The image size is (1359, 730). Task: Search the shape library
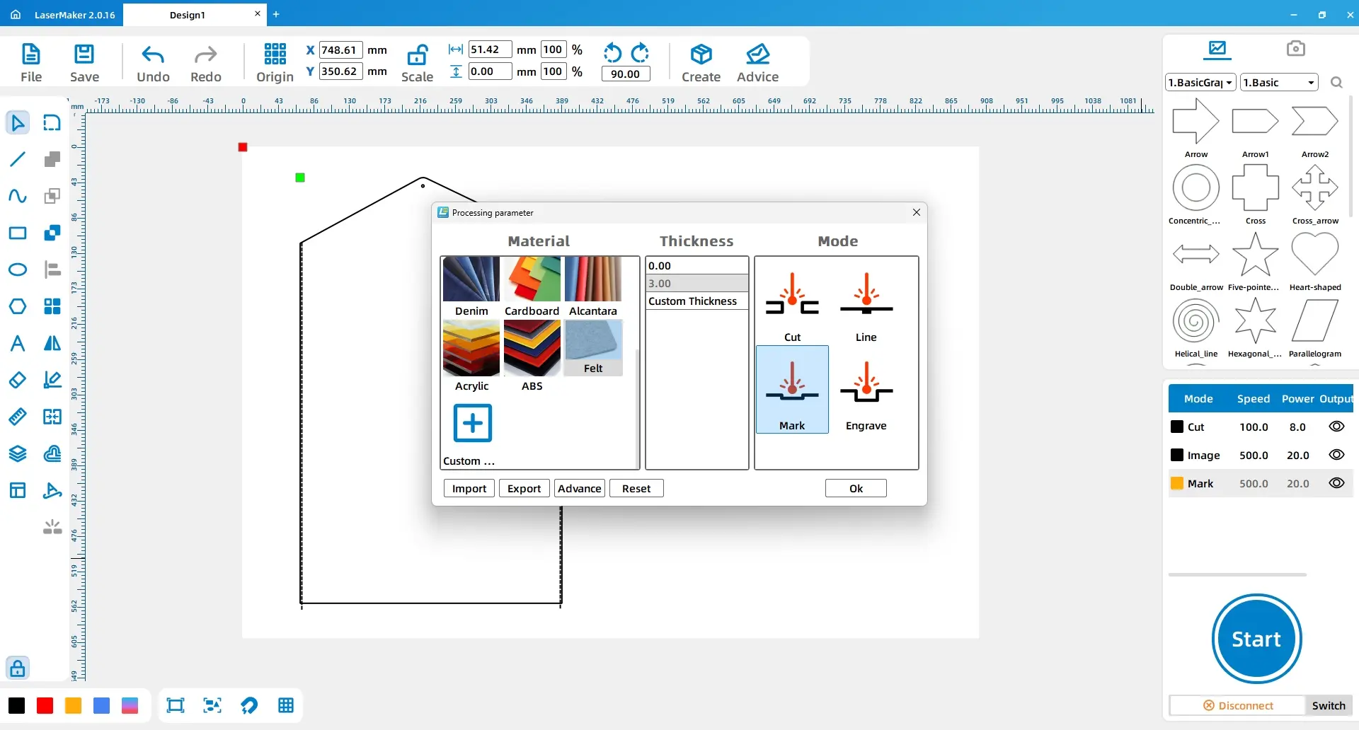[1336, 83]
